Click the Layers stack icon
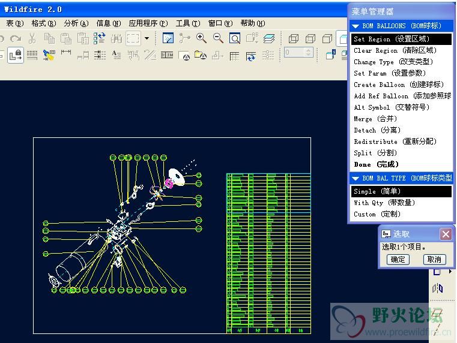Viewport: 457px width, 343px height. click(x=268, y=38)
